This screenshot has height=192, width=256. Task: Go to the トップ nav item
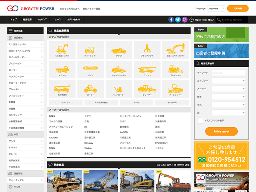[14, 20]
